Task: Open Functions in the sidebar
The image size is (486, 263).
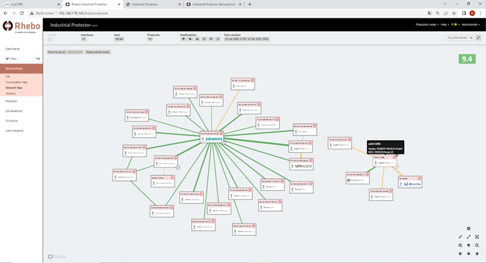Action: 11,121
